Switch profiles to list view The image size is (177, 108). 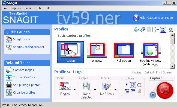tap(157, 30)
